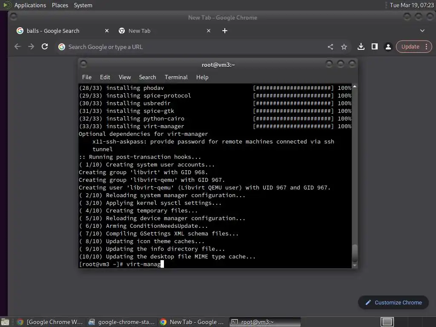Open tab search chevron dropdown
The width and height of the screenshot is (436, 327).
(x=422, y=31)
